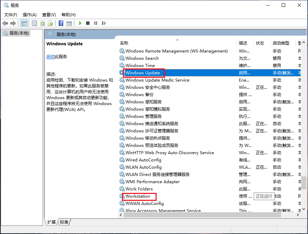Select the Windows Time service
The image size is (308, 234).
(x=209, y=66)
